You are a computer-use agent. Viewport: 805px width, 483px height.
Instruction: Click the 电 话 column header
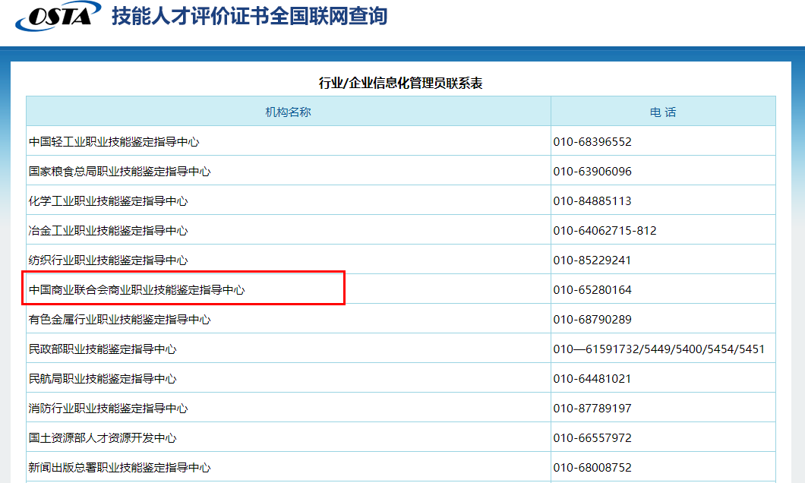coord(663,112)
